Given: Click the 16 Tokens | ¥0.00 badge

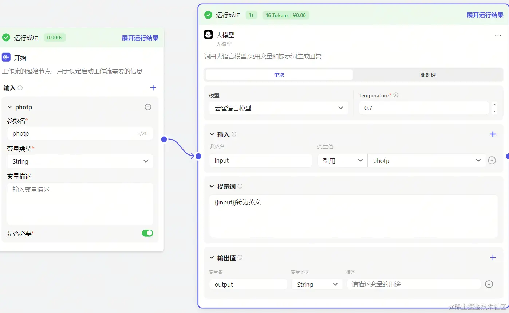Looking at the screenshot, I should click(286, 15).
